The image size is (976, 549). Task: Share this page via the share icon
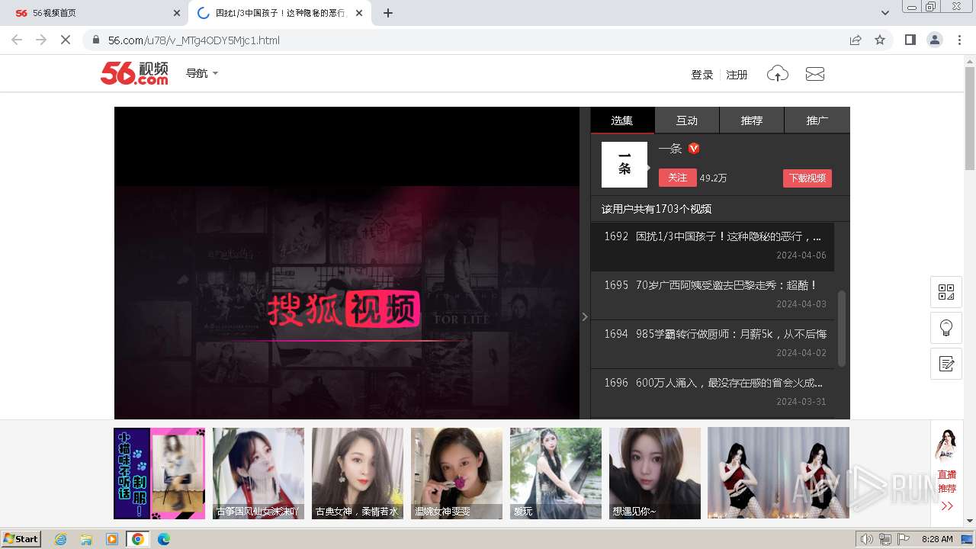(856, 40)
